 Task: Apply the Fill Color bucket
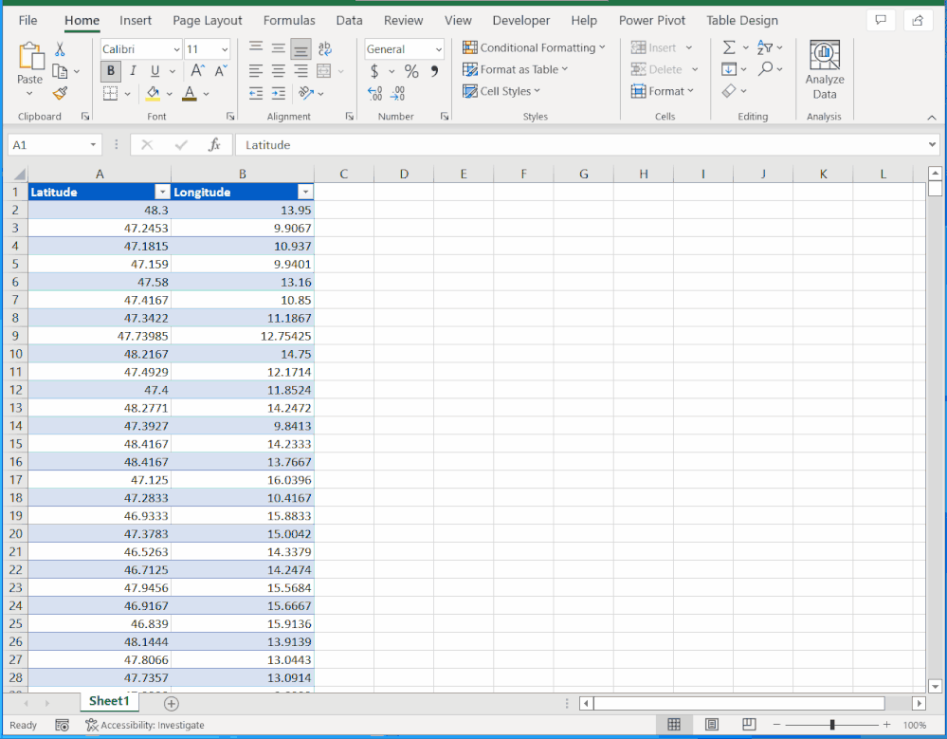[153, 93]
